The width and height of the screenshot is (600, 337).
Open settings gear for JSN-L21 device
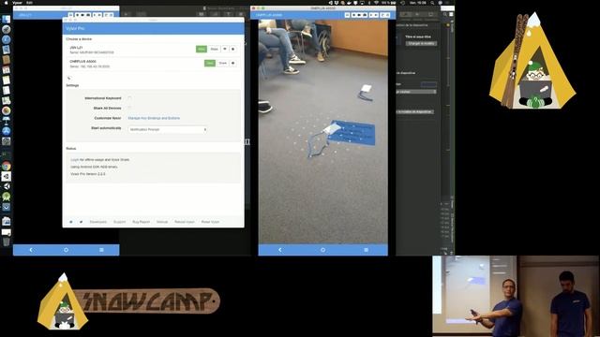[233, 49]
